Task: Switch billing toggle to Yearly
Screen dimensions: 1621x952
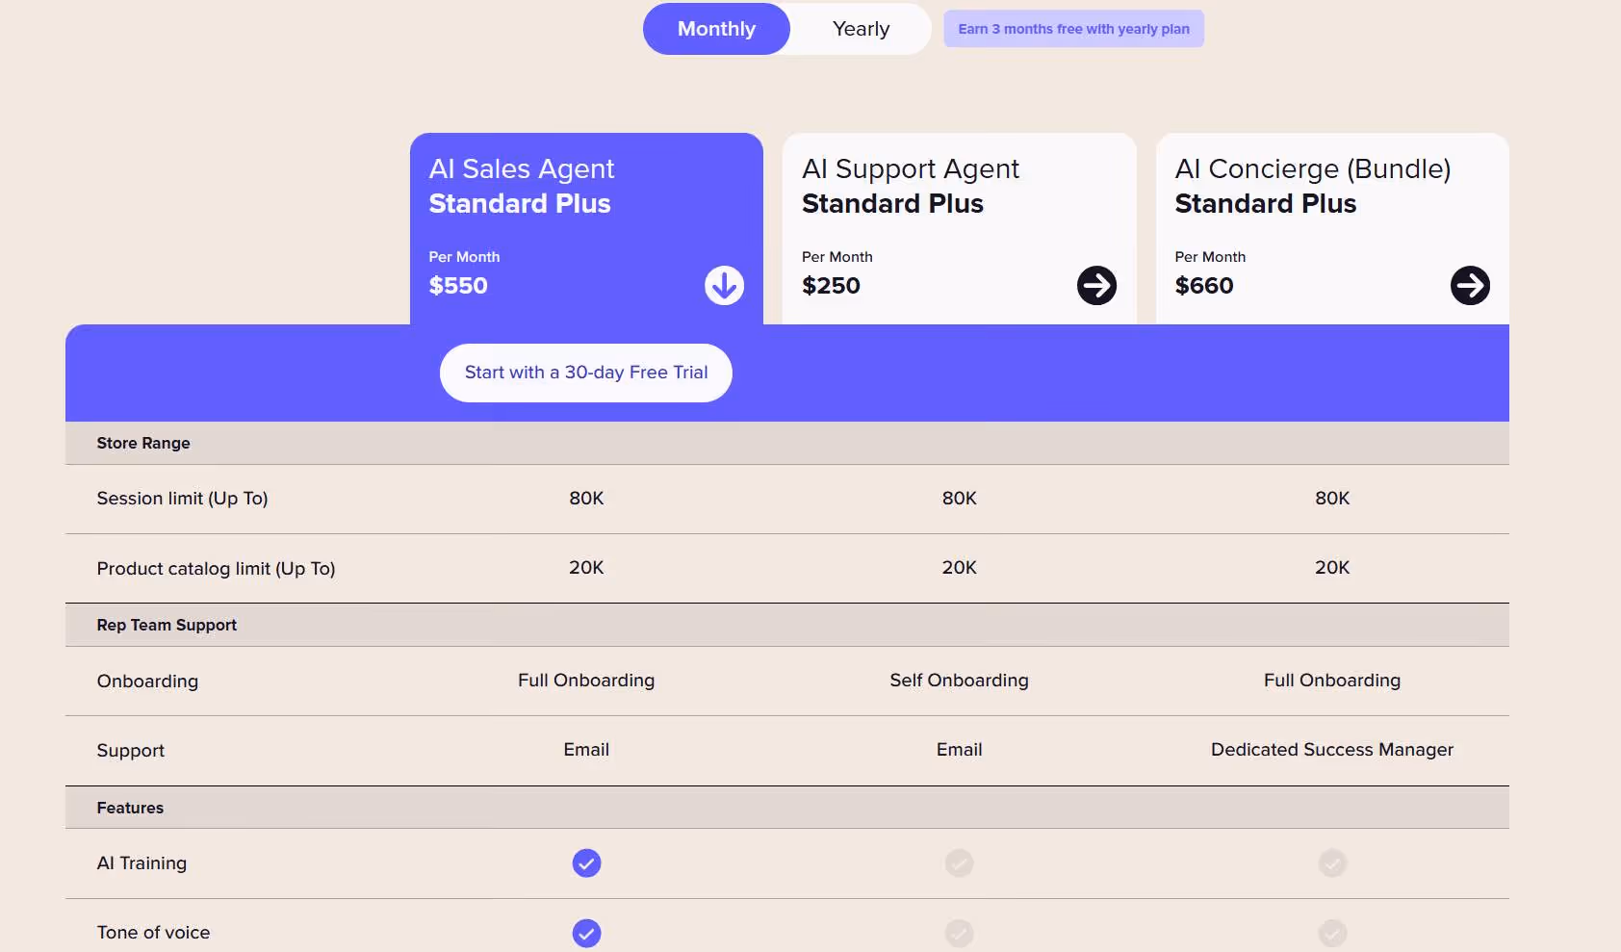Action: pyautogui.click(x=861, y=29)
